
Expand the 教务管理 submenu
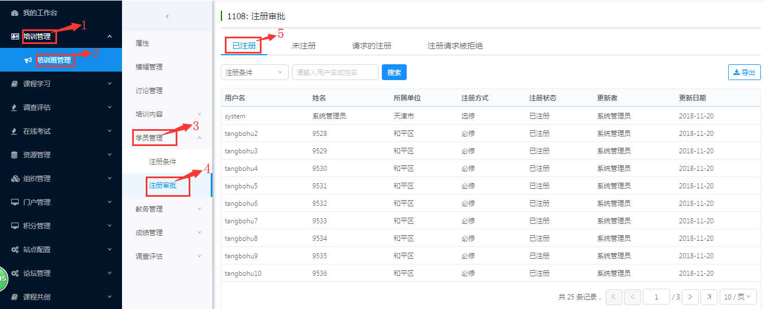pos(199,209)
